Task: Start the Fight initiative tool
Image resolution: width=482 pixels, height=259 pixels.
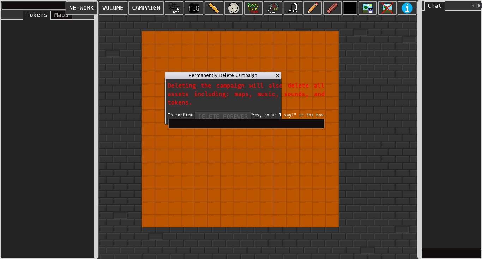Action: tap(253, 8)
